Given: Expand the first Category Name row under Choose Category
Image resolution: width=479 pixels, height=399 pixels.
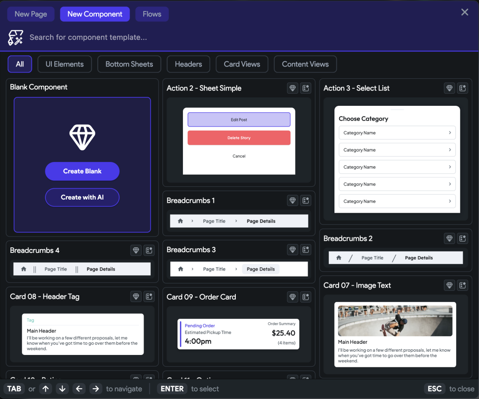Looking at the screenshot, I should point(397,133).
